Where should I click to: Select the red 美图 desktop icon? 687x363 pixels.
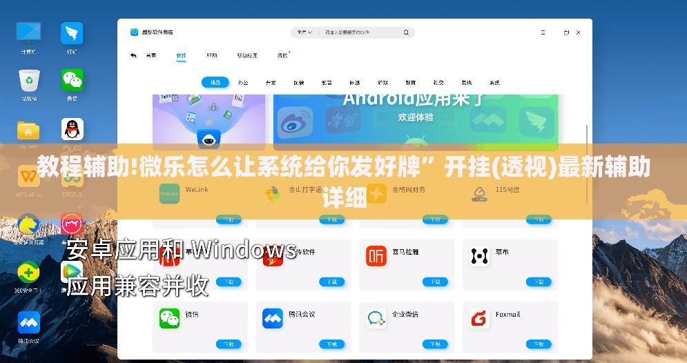72,224
